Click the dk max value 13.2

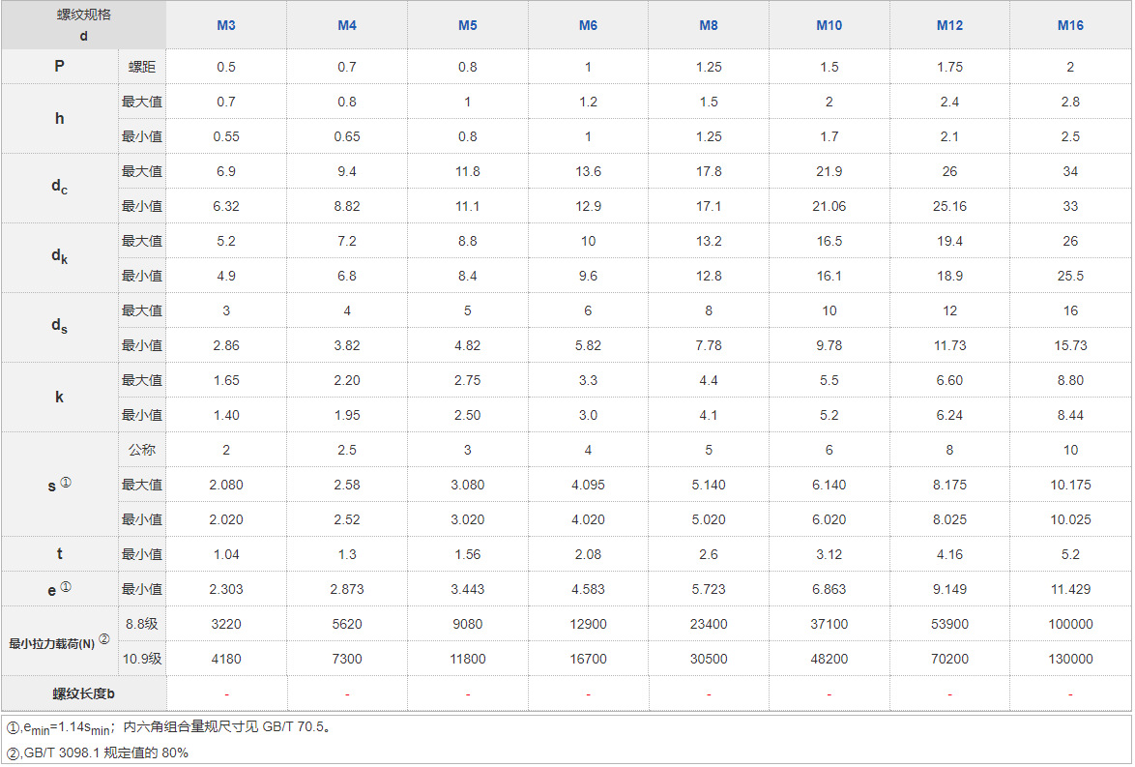709,241
